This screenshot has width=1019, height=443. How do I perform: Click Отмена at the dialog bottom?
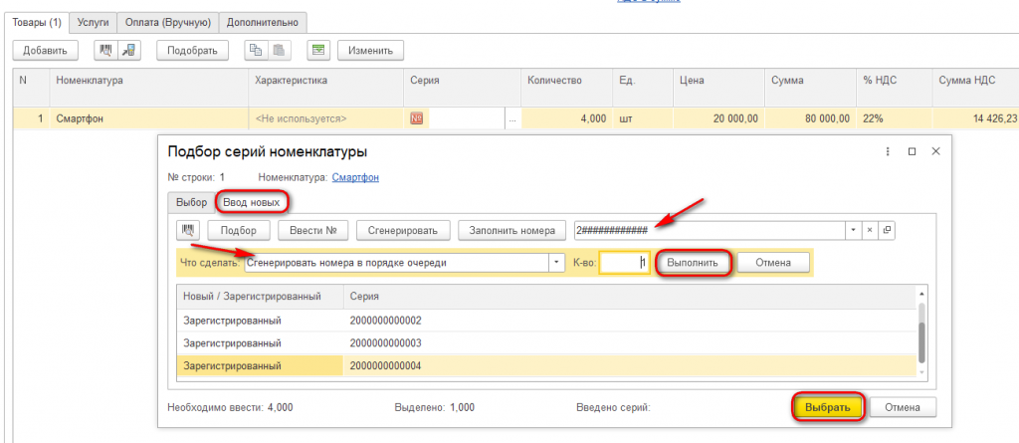(903, 407)
